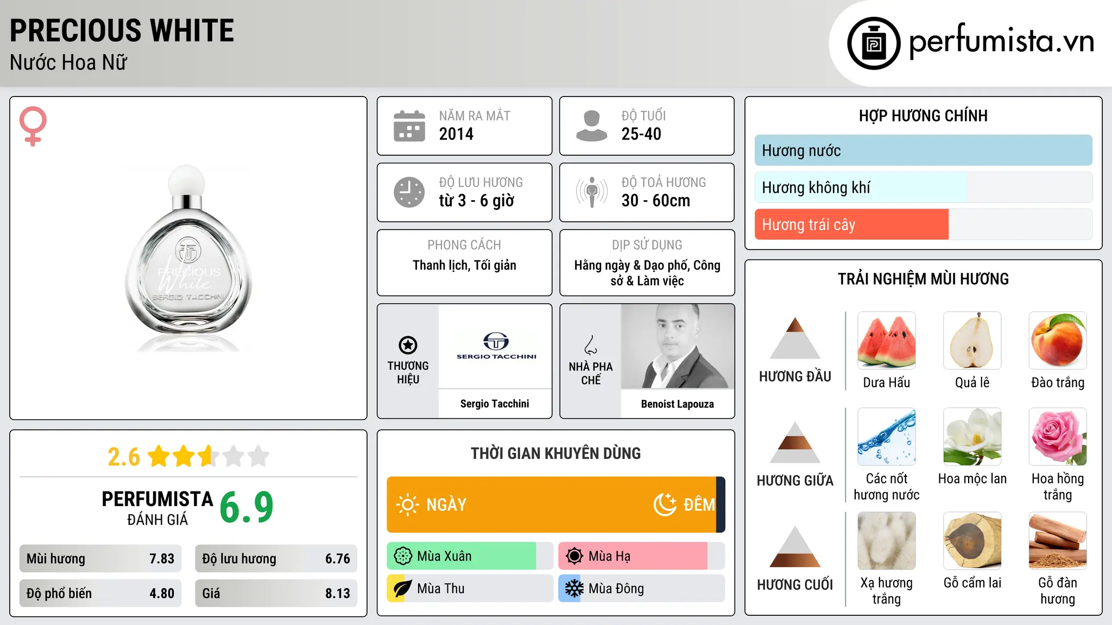Click the green Perfumista score 6.9
Screen dimensions: 1112x625
pyautogui.click(x=247, y=508)
